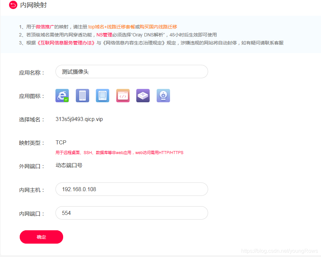321x257 pixels.
Task: Click the TCP mapping type value
Action: pos(61,142)
